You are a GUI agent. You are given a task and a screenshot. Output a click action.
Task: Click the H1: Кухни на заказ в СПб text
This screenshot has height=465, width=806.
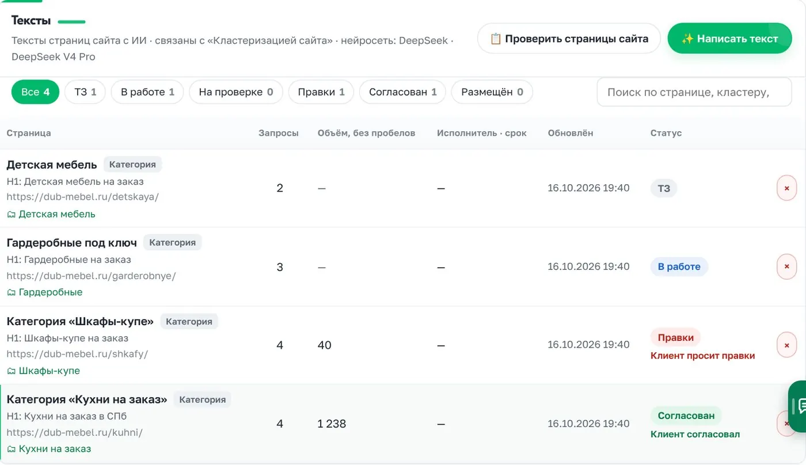tap(67, 416)
